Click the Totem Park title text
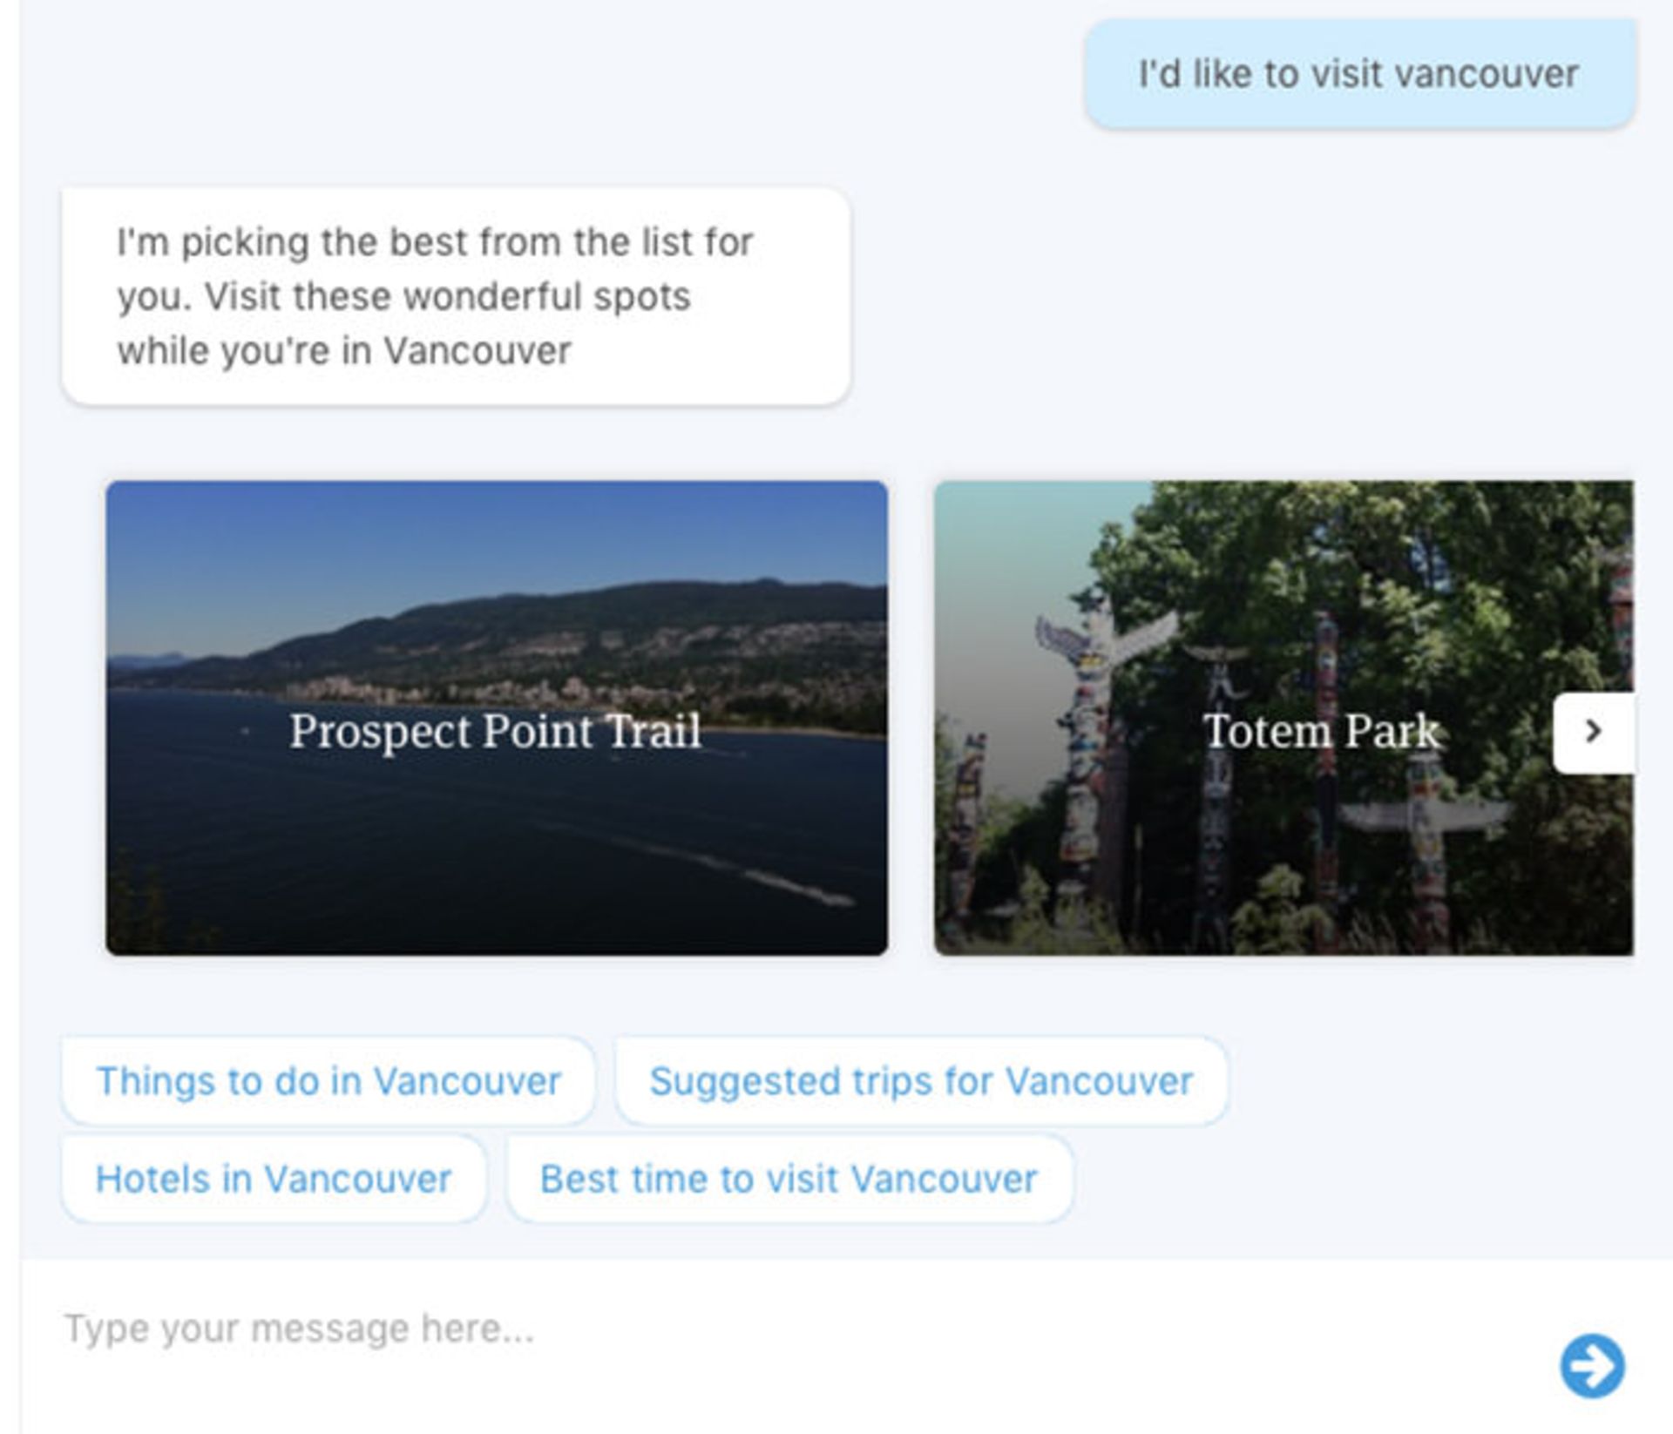The image size is (1673, 1434). coord(1321,730)
